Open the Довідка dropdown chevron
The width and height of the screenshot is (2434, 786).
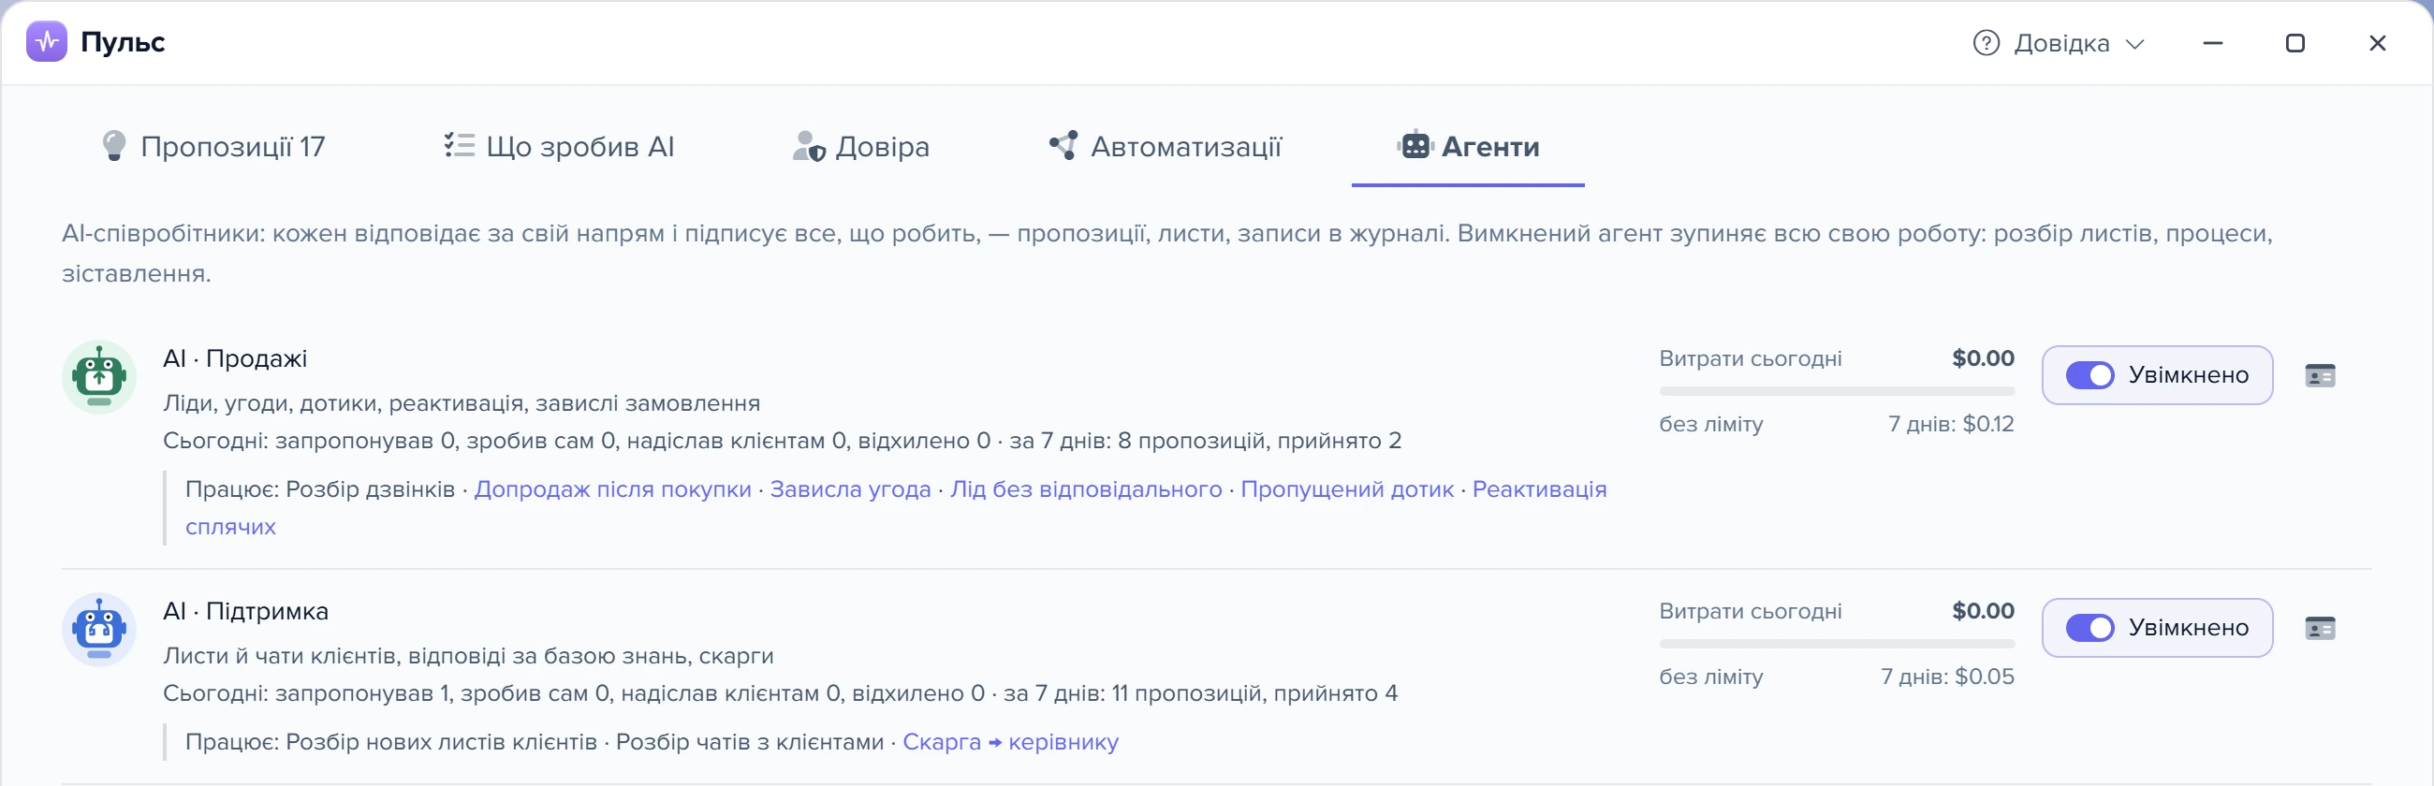pos(2135,44)
